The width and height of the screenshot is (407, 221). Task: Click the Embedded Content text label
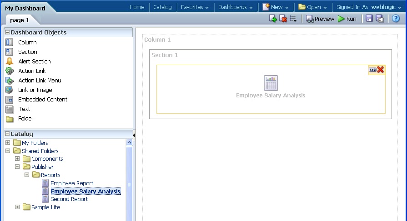[43, 99]
